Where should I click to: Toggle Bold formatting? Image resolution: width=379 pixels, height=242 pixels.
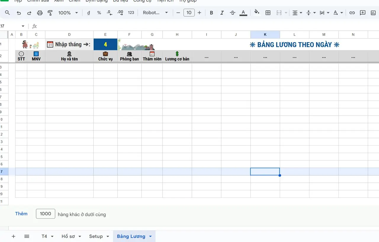coord(211,13)
